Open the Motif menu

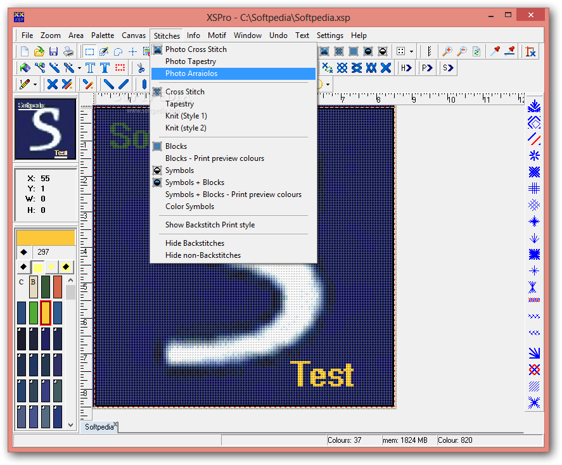(217, 35)
